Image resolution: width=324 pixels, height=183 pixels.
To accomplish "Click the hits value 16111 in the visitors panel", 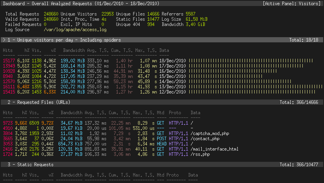I will (9, 87).
